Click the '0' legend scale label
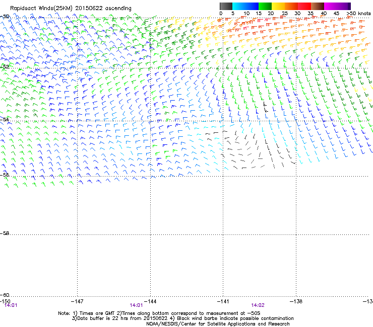The height and width of the screenshot is (327, 373). pos(221,14)
